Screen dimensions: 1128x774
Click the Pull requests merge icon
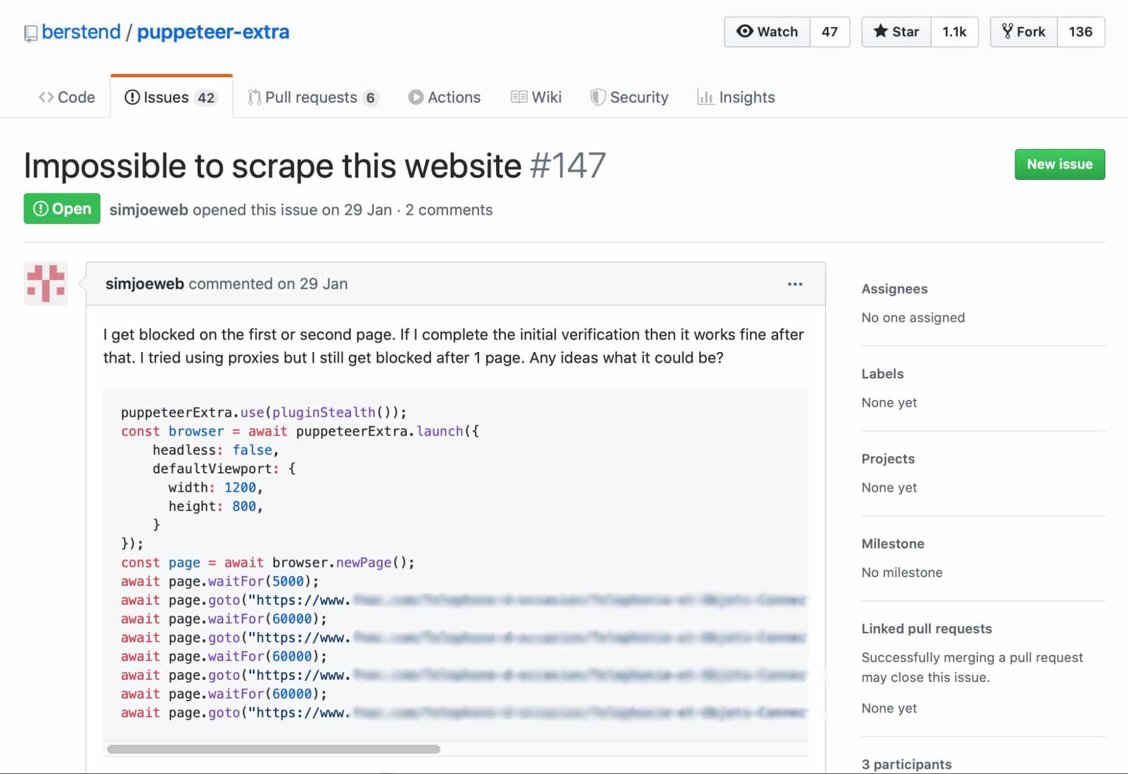(254, 97)
